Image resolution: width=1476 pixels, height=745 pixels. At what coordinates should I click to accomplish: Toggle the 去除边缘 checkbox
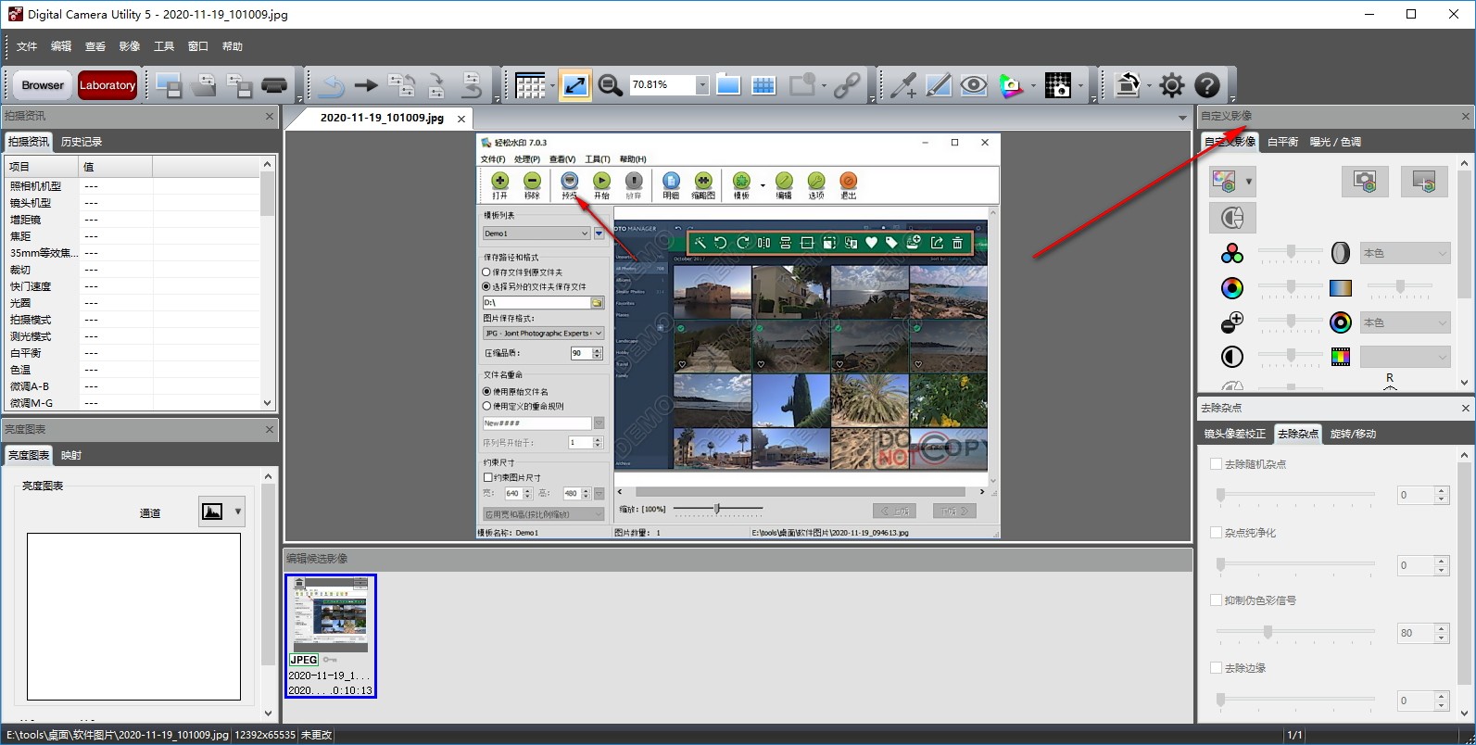(x=1217, y=668)
